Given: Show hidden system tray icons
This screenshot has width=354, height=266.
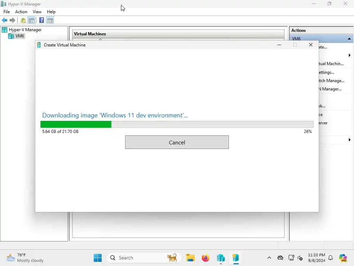Looking at the screenshot, I should [x=269, y=258].
